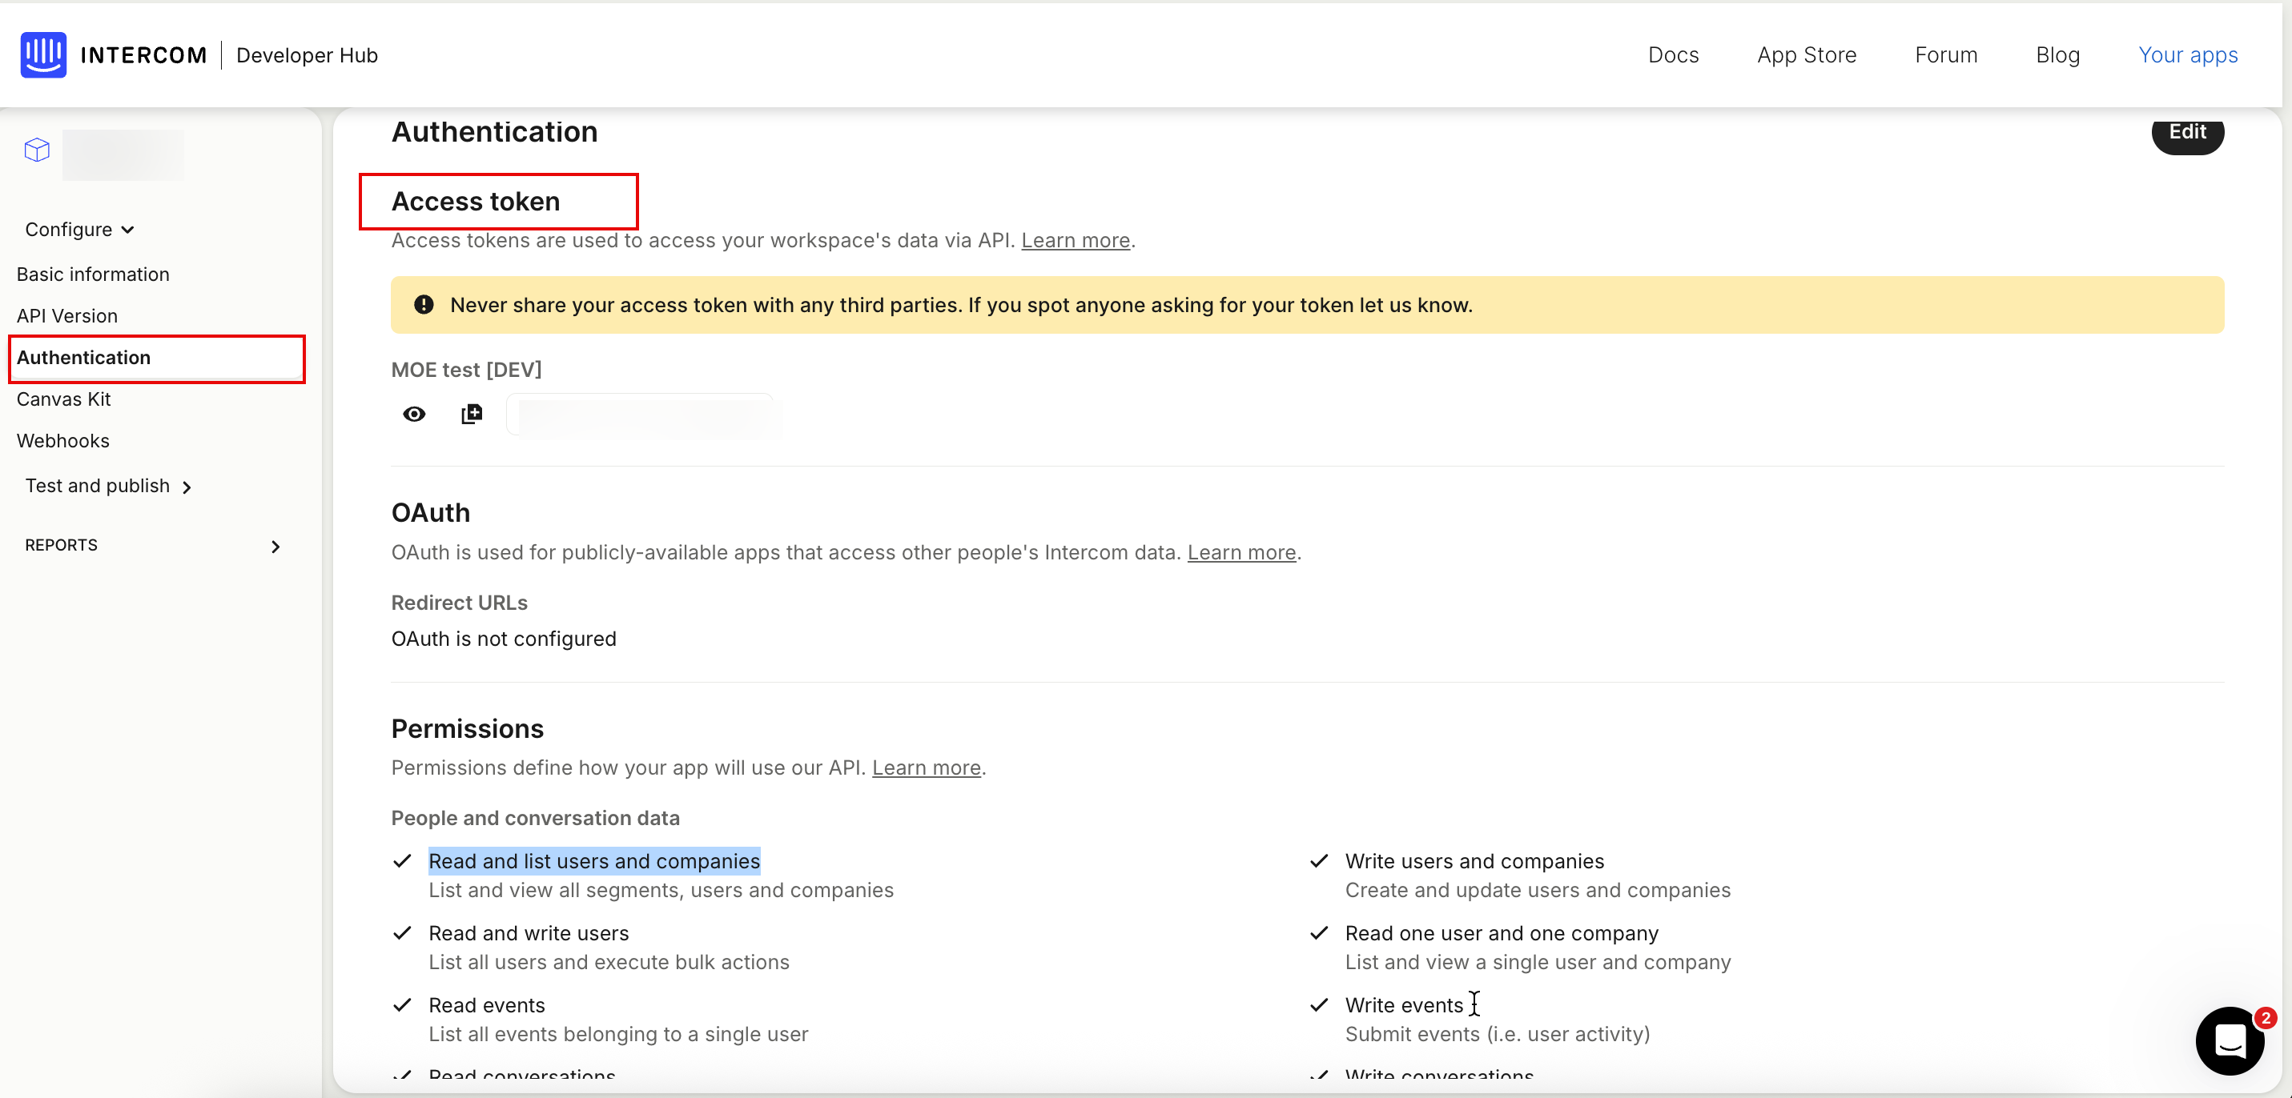
Task: Copy access token using copy icon
Action: tap(472, 415)
